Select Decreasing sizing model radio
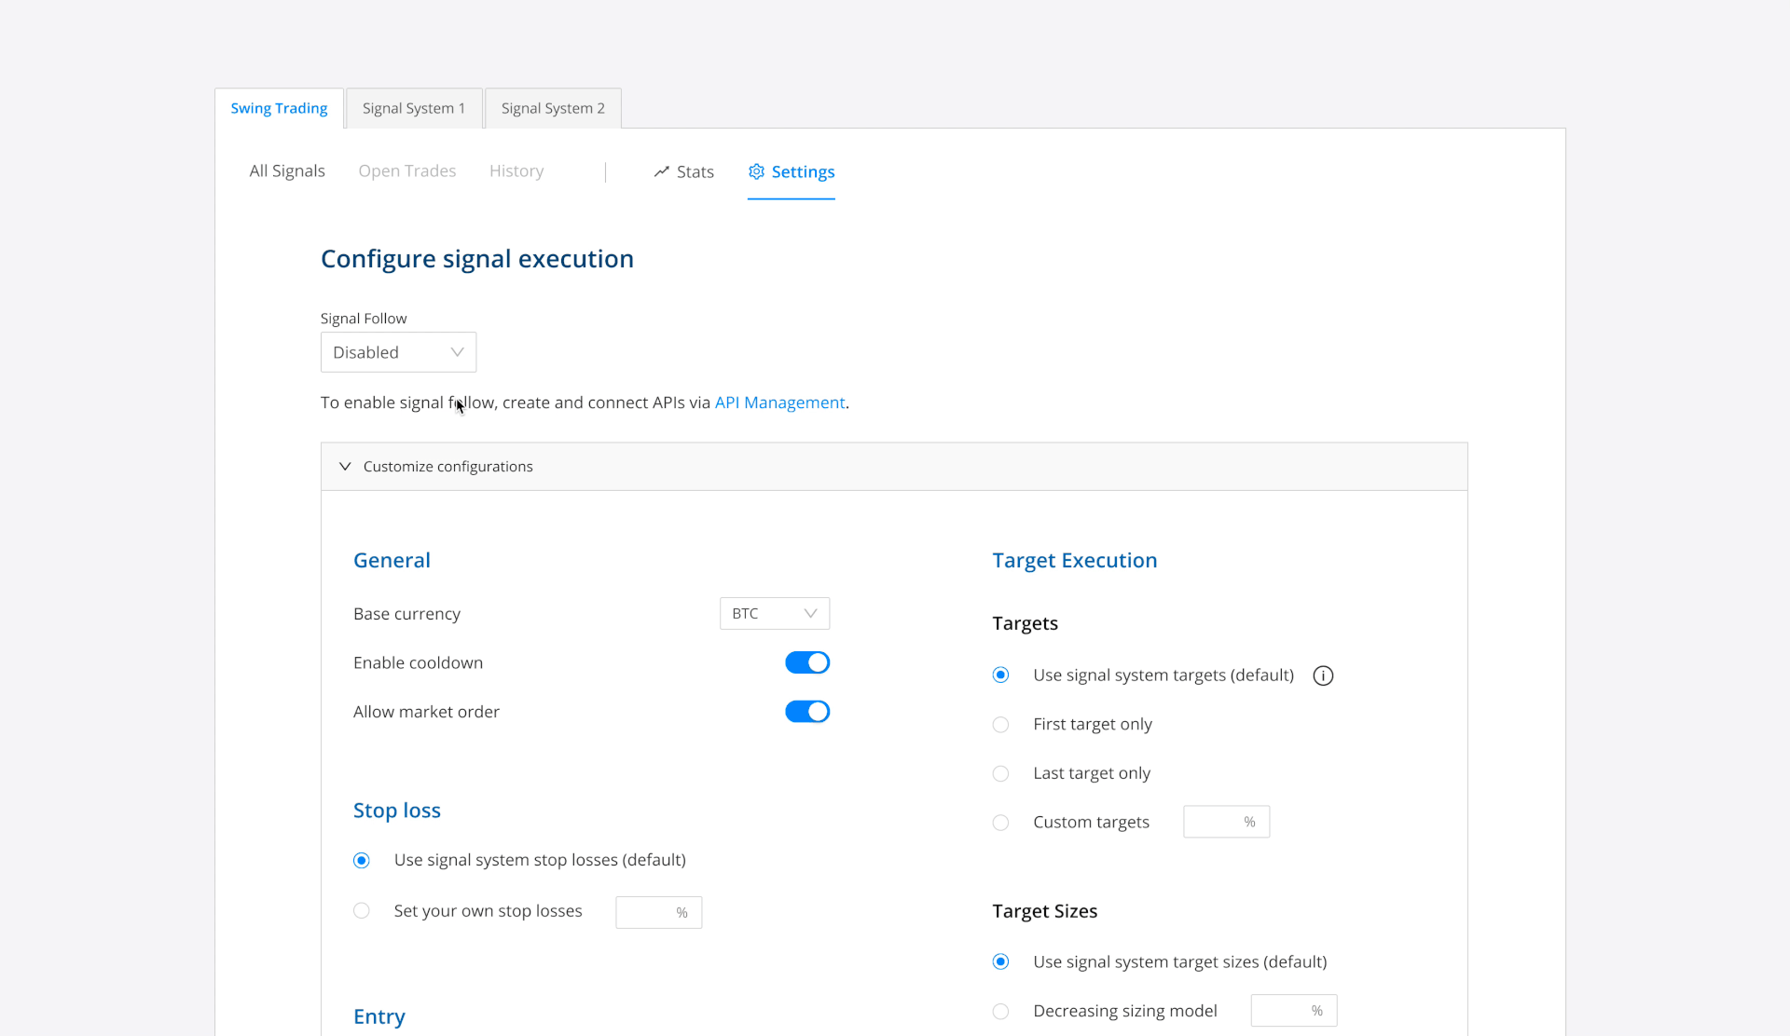The height and width of the screenshot is (1036, 1790). (x=1000, y=1012)
